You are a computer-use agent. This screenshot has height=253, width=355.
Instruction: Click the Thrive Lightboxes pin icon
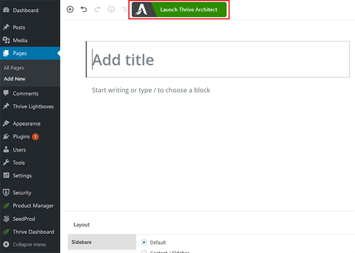point(6,106)
